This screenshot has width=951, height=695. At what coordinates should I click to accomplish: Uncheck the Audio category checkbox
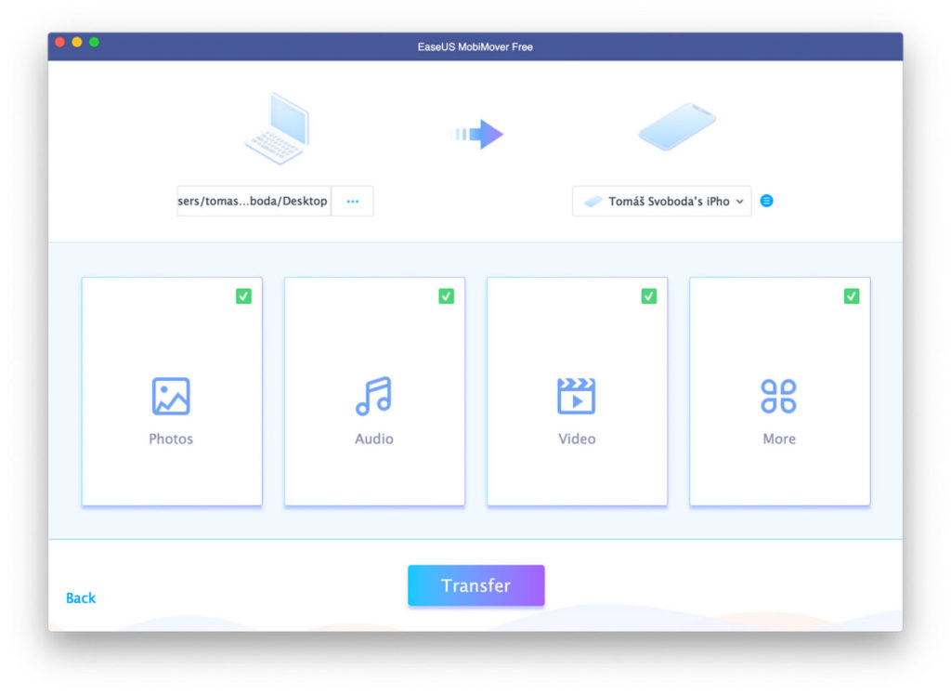tap(447, 296)
